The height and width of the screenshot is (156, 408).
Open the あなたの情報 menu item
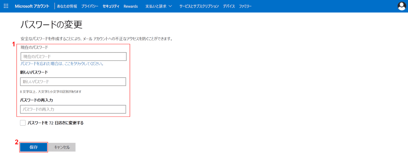point(67,6)
